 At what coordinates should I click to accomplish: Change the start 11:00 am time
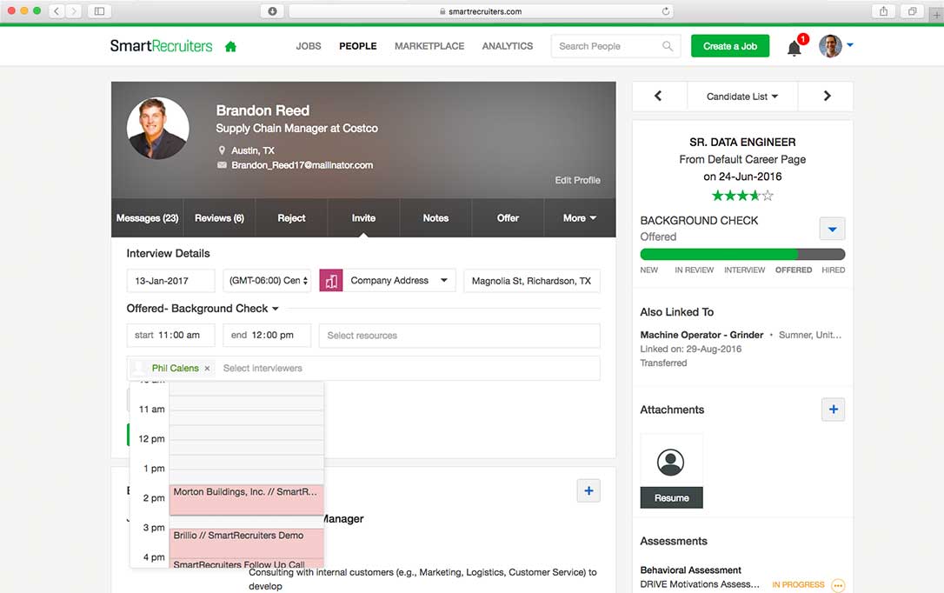pos(170,336)
